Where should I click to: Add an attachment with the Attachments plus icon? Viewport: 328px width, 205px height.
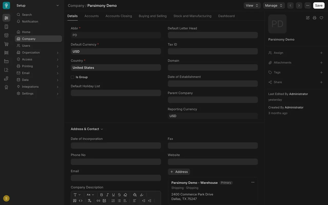321,63
